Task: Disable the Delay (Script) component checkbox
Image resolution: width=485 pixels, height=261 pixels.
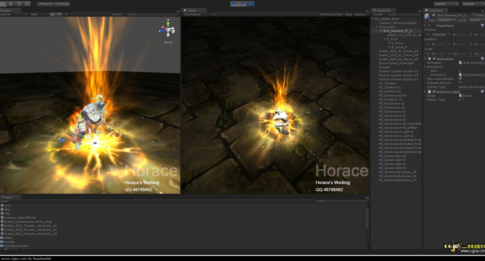Action: [x=434, y=92]
